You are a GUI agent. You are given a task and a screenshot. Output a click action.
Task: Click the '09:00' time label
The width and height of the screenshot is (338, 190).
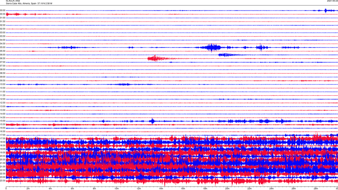2,77
